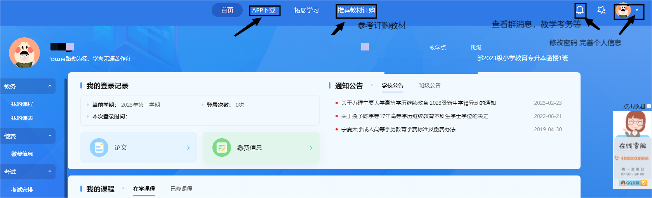
Task: Open the user avatar dropdown menu
Action: 628,10
